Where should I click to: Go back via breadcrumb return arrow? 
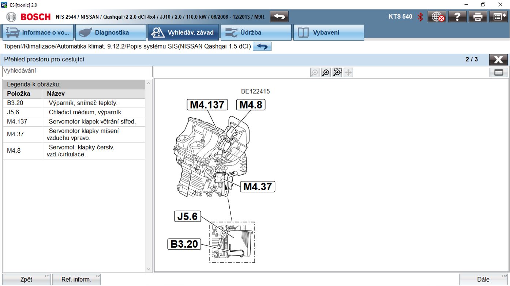262,47
